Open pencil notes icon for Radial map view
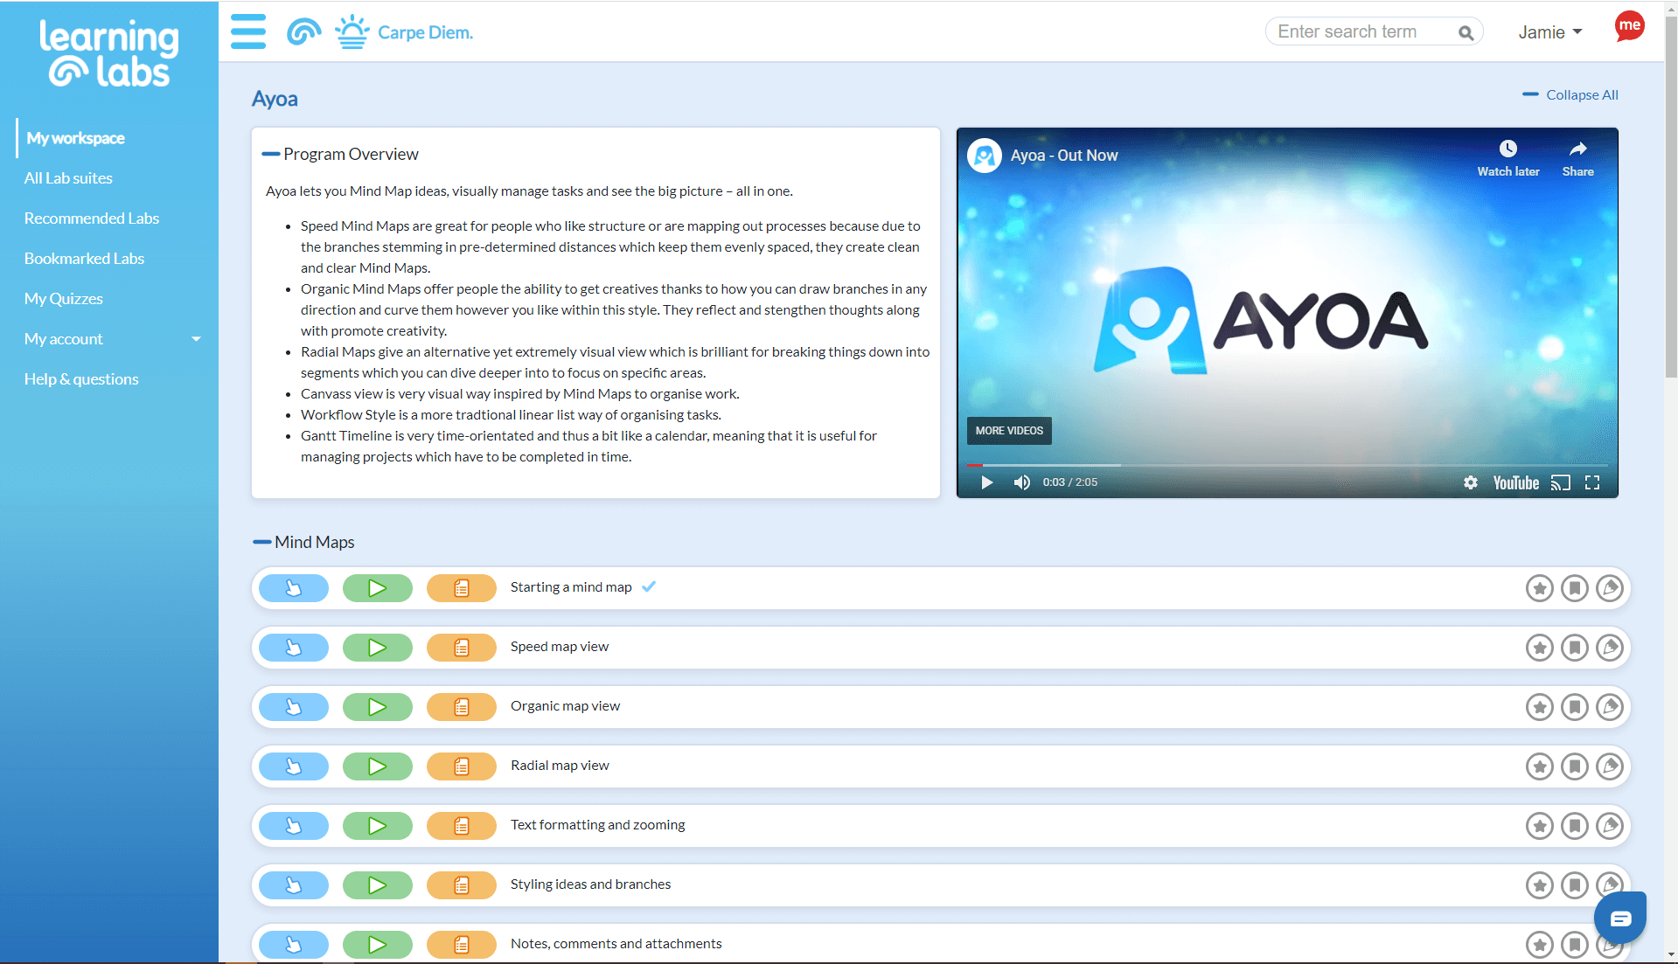Image resolution: width=1678 pixels, height=964 pixels. pos(1610,766)
